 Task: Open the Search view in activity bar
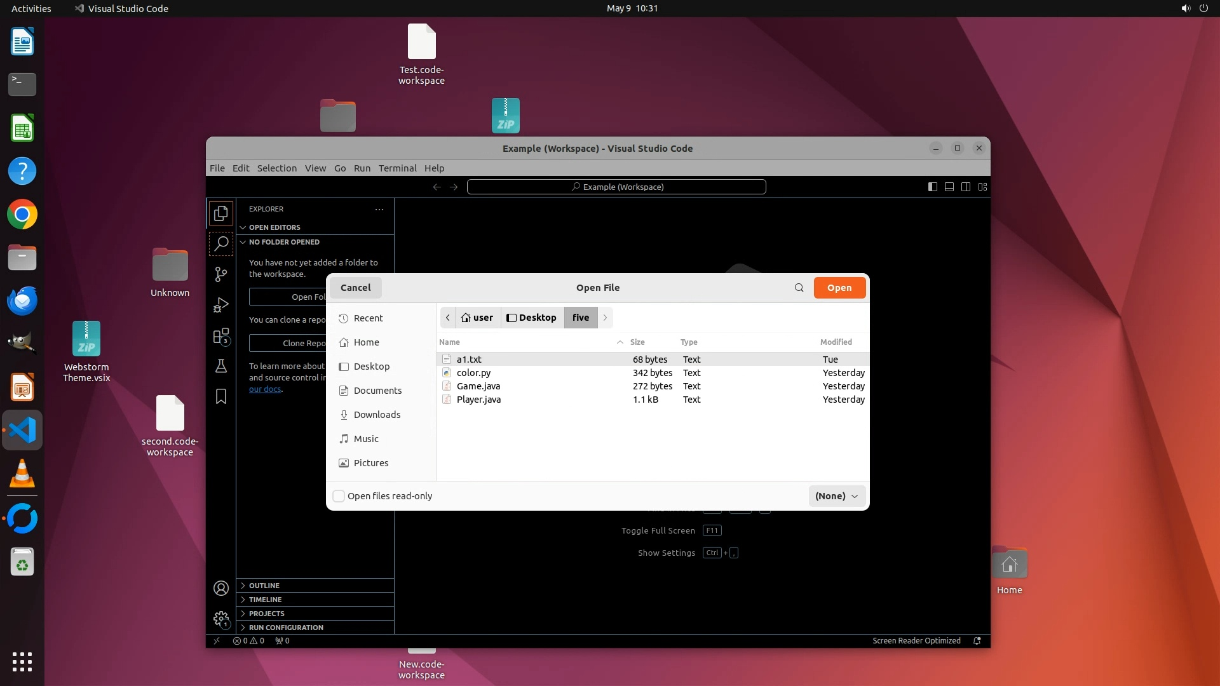point(221,244)
